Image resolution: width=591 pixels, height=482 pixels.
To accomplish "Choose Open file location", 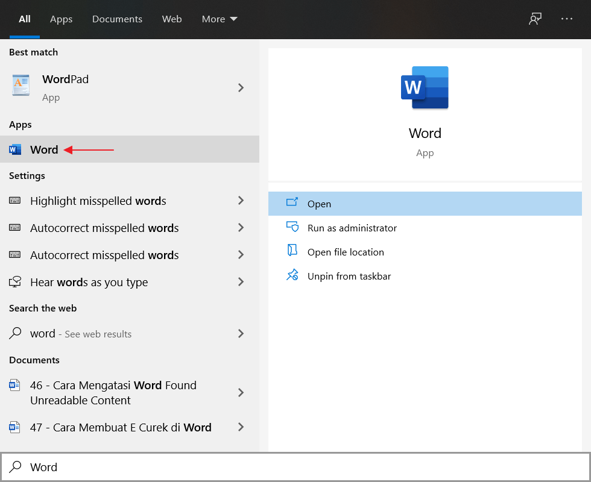I will pos(425,252).
